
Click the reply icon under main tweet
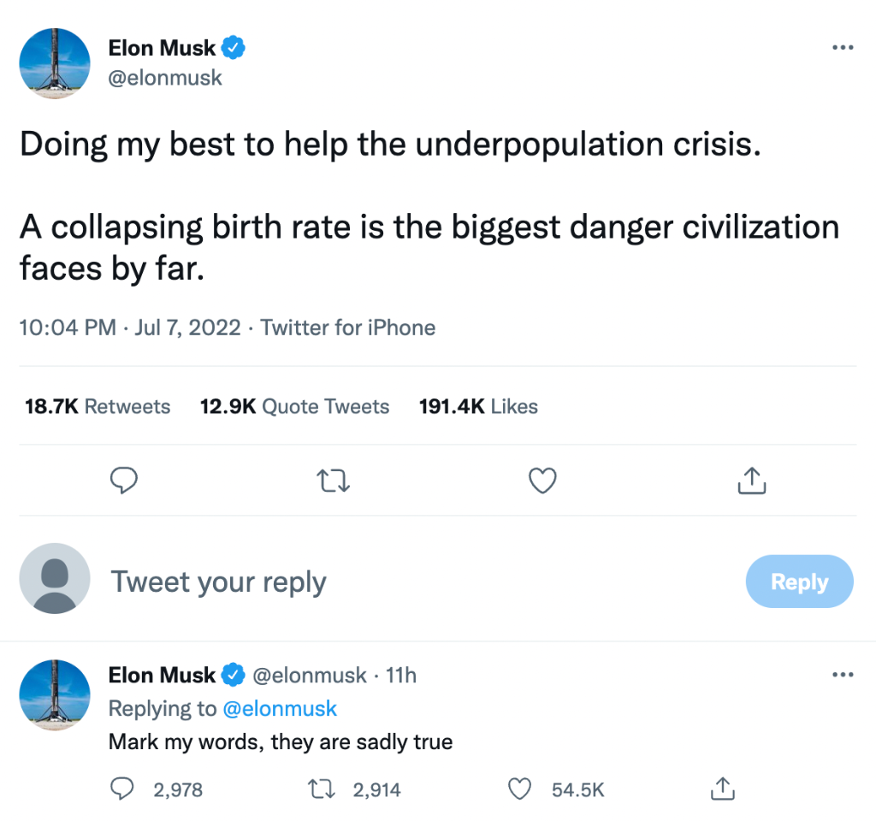pyautogui.click(x=125, y=481)
